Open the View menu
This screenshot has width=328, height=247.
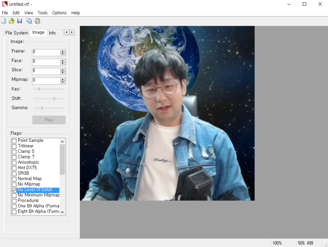pyautogui.click(x=29, y=13)
